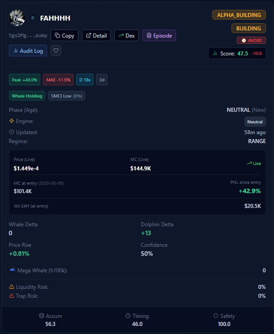Click the 58m ago updated time
The image size is (274, 334).
click(255, 132)
